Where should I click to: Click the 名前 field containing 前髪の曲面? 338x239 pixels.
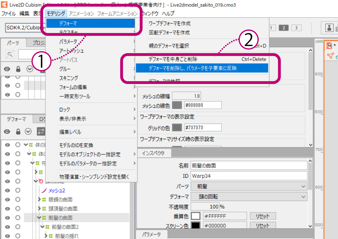[x=249, y=166]
